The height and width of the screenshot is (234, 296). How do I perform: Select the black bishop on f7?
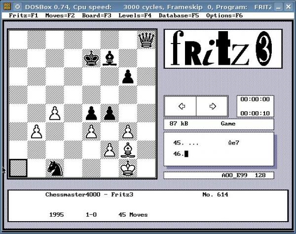pyautogui.click(x=110, y=58)
